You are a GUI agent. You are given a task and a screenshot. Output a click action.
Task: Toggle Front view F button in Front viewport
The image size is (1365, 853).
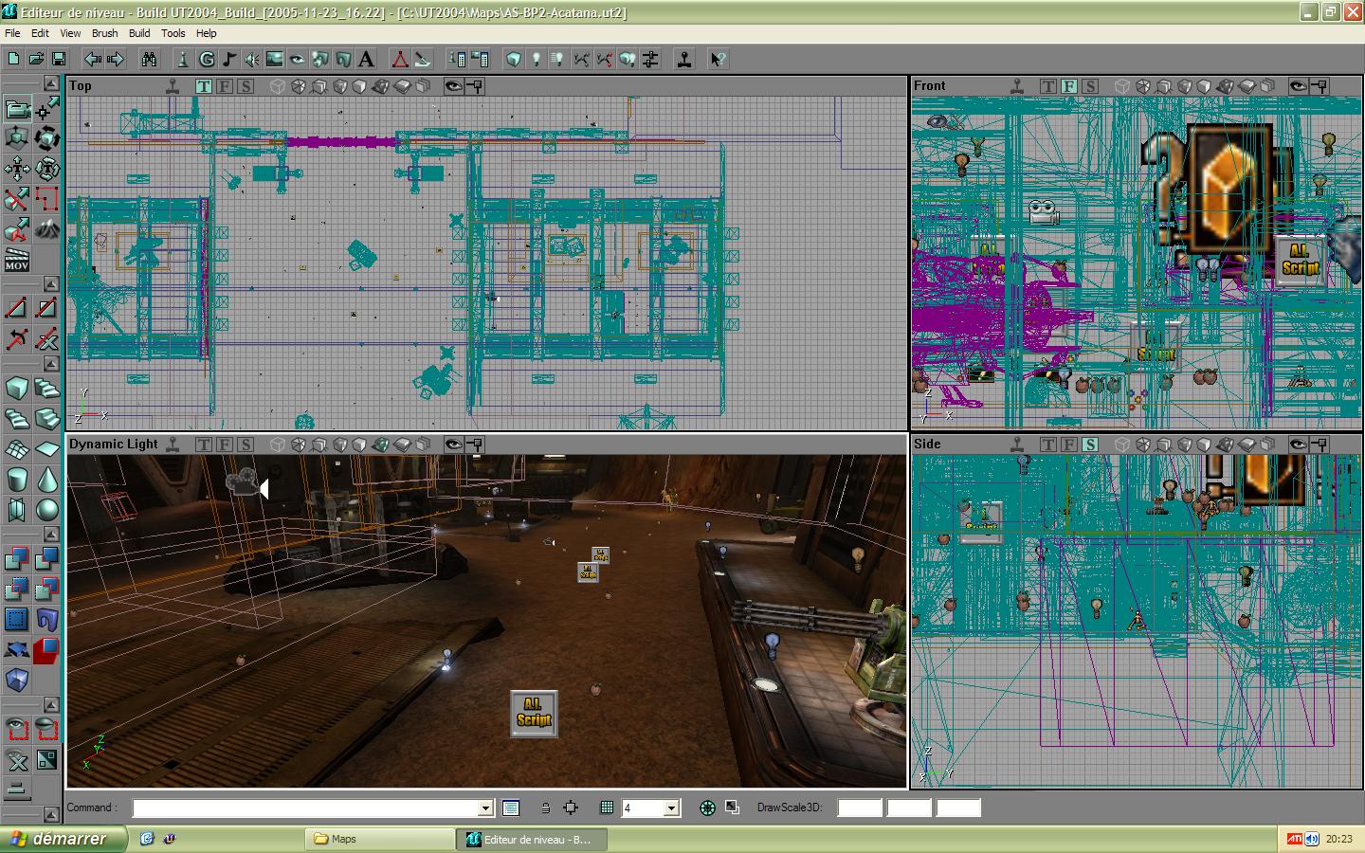tap(1068, 86)
